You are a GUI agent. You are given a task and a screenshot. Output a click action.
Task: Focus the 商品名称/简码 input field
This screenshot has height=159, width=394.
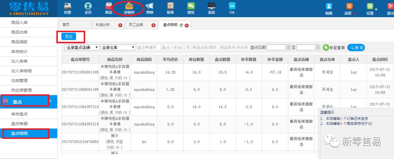click(x=205, y=47)
